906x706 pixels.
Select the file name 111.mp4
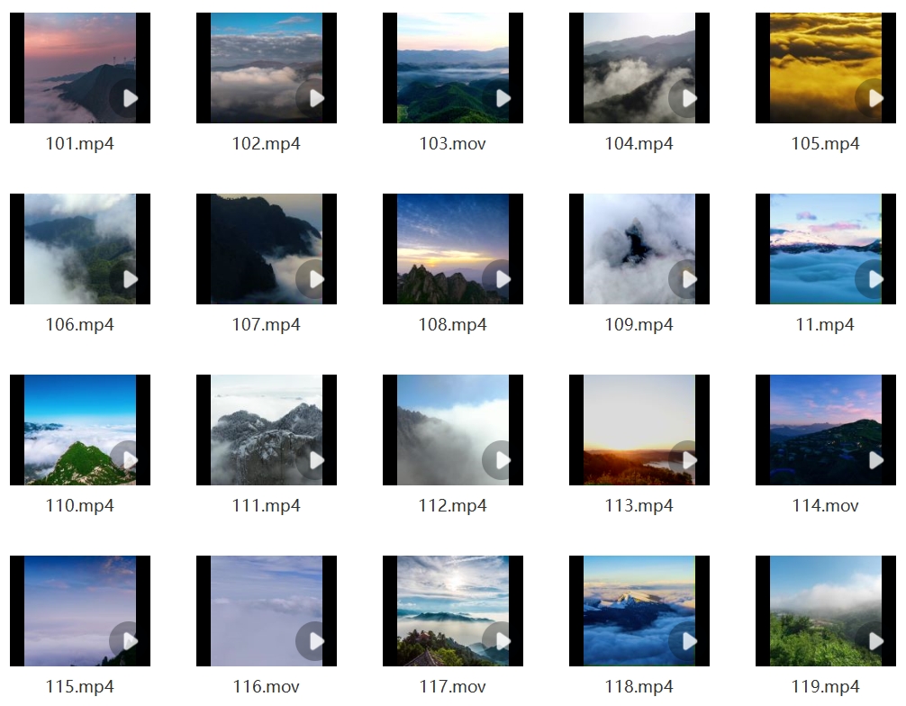267,505
